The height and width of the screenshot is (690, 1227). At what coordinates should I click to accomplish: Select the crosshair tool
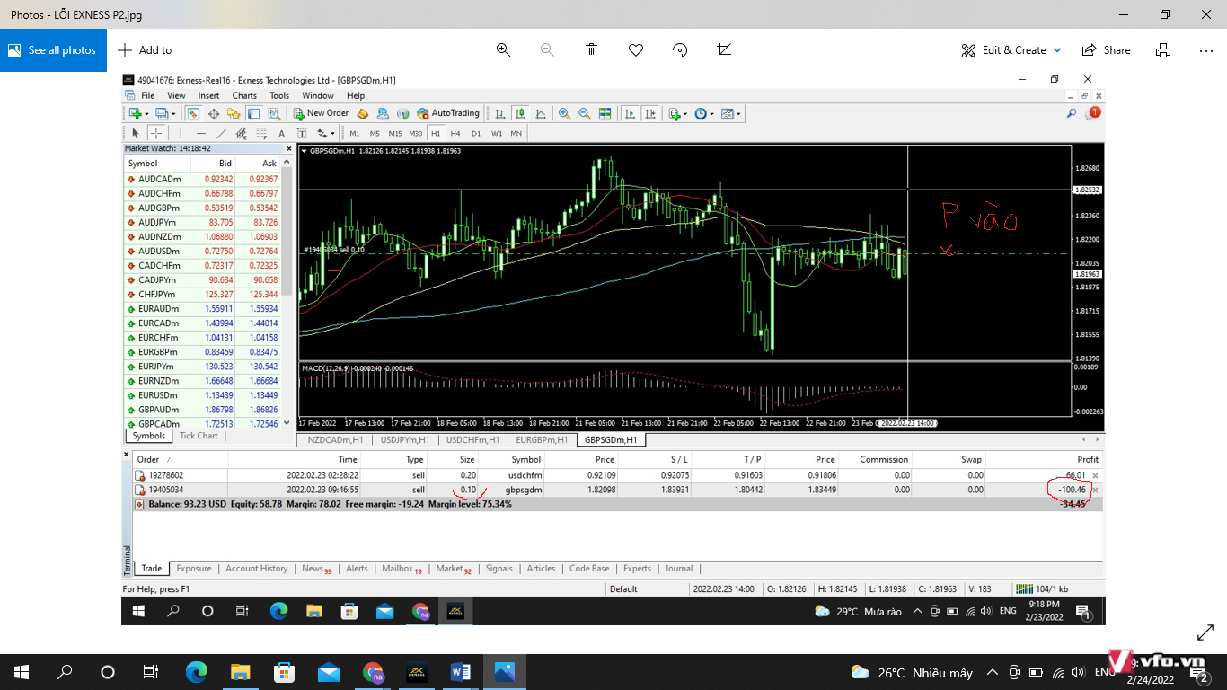156,134
